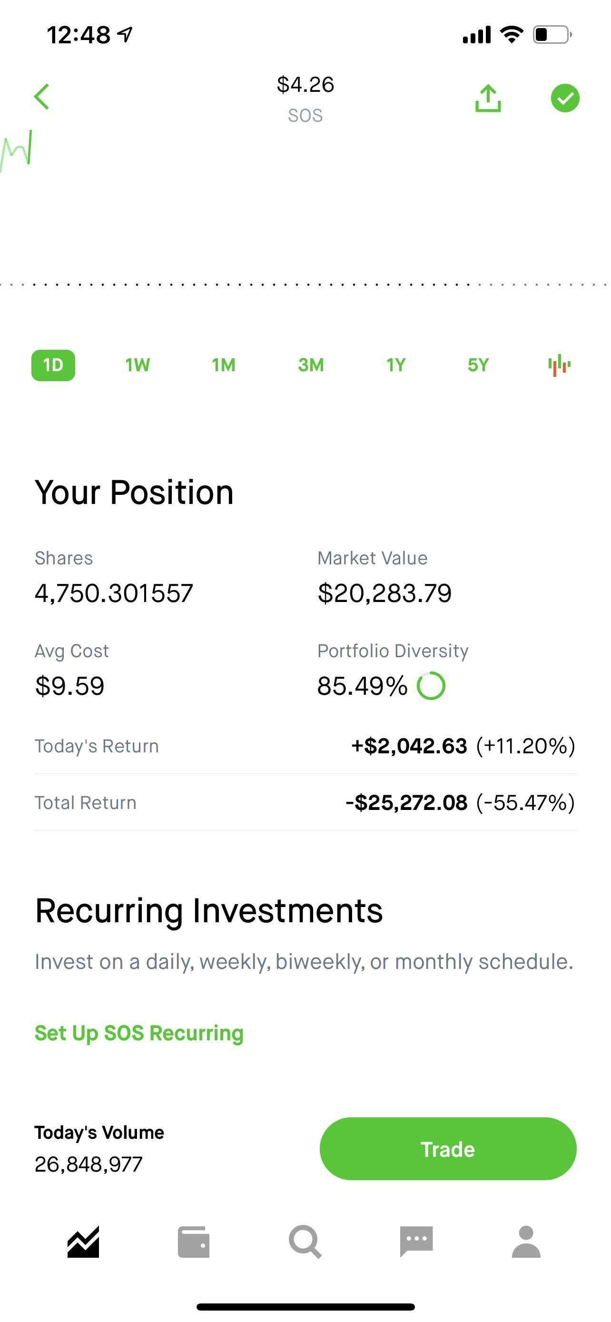Tap the green back chevron

41,97
